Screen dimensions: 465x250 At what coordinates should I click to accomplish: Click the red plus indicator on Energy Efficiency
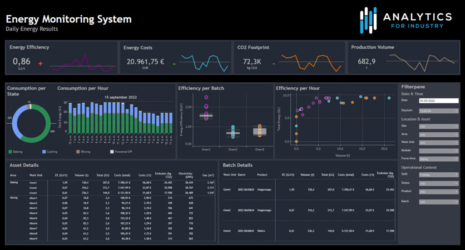click(40, 64)
